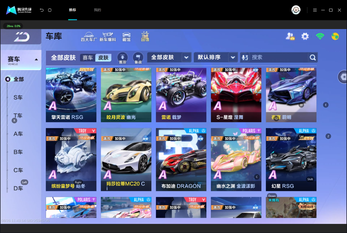Open the settings gear in the garage
The image size is (347, 233).
(x=305, y=36)
